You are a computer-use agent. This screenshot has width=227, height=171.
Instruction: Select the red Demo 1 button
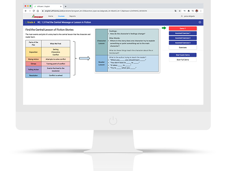click(183, 28)
